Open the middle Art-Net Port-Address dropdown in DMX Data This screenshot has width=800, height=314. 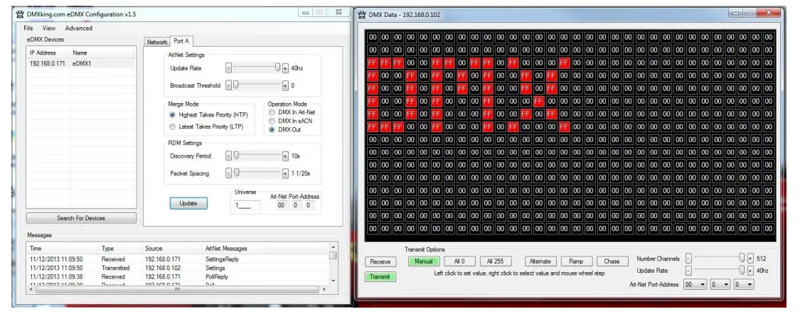pyautogui.click(x=720, y=284)
